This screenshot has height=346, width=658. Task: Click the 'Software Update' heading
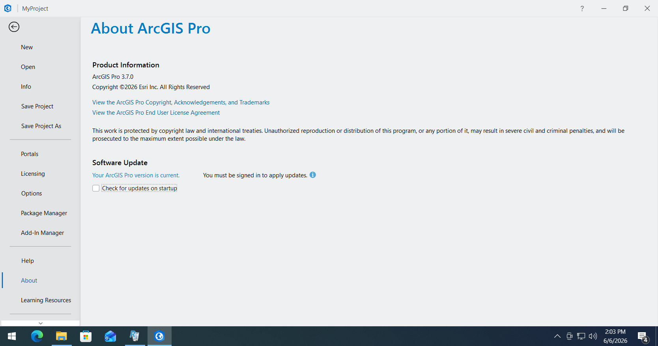tap(120, 163)
